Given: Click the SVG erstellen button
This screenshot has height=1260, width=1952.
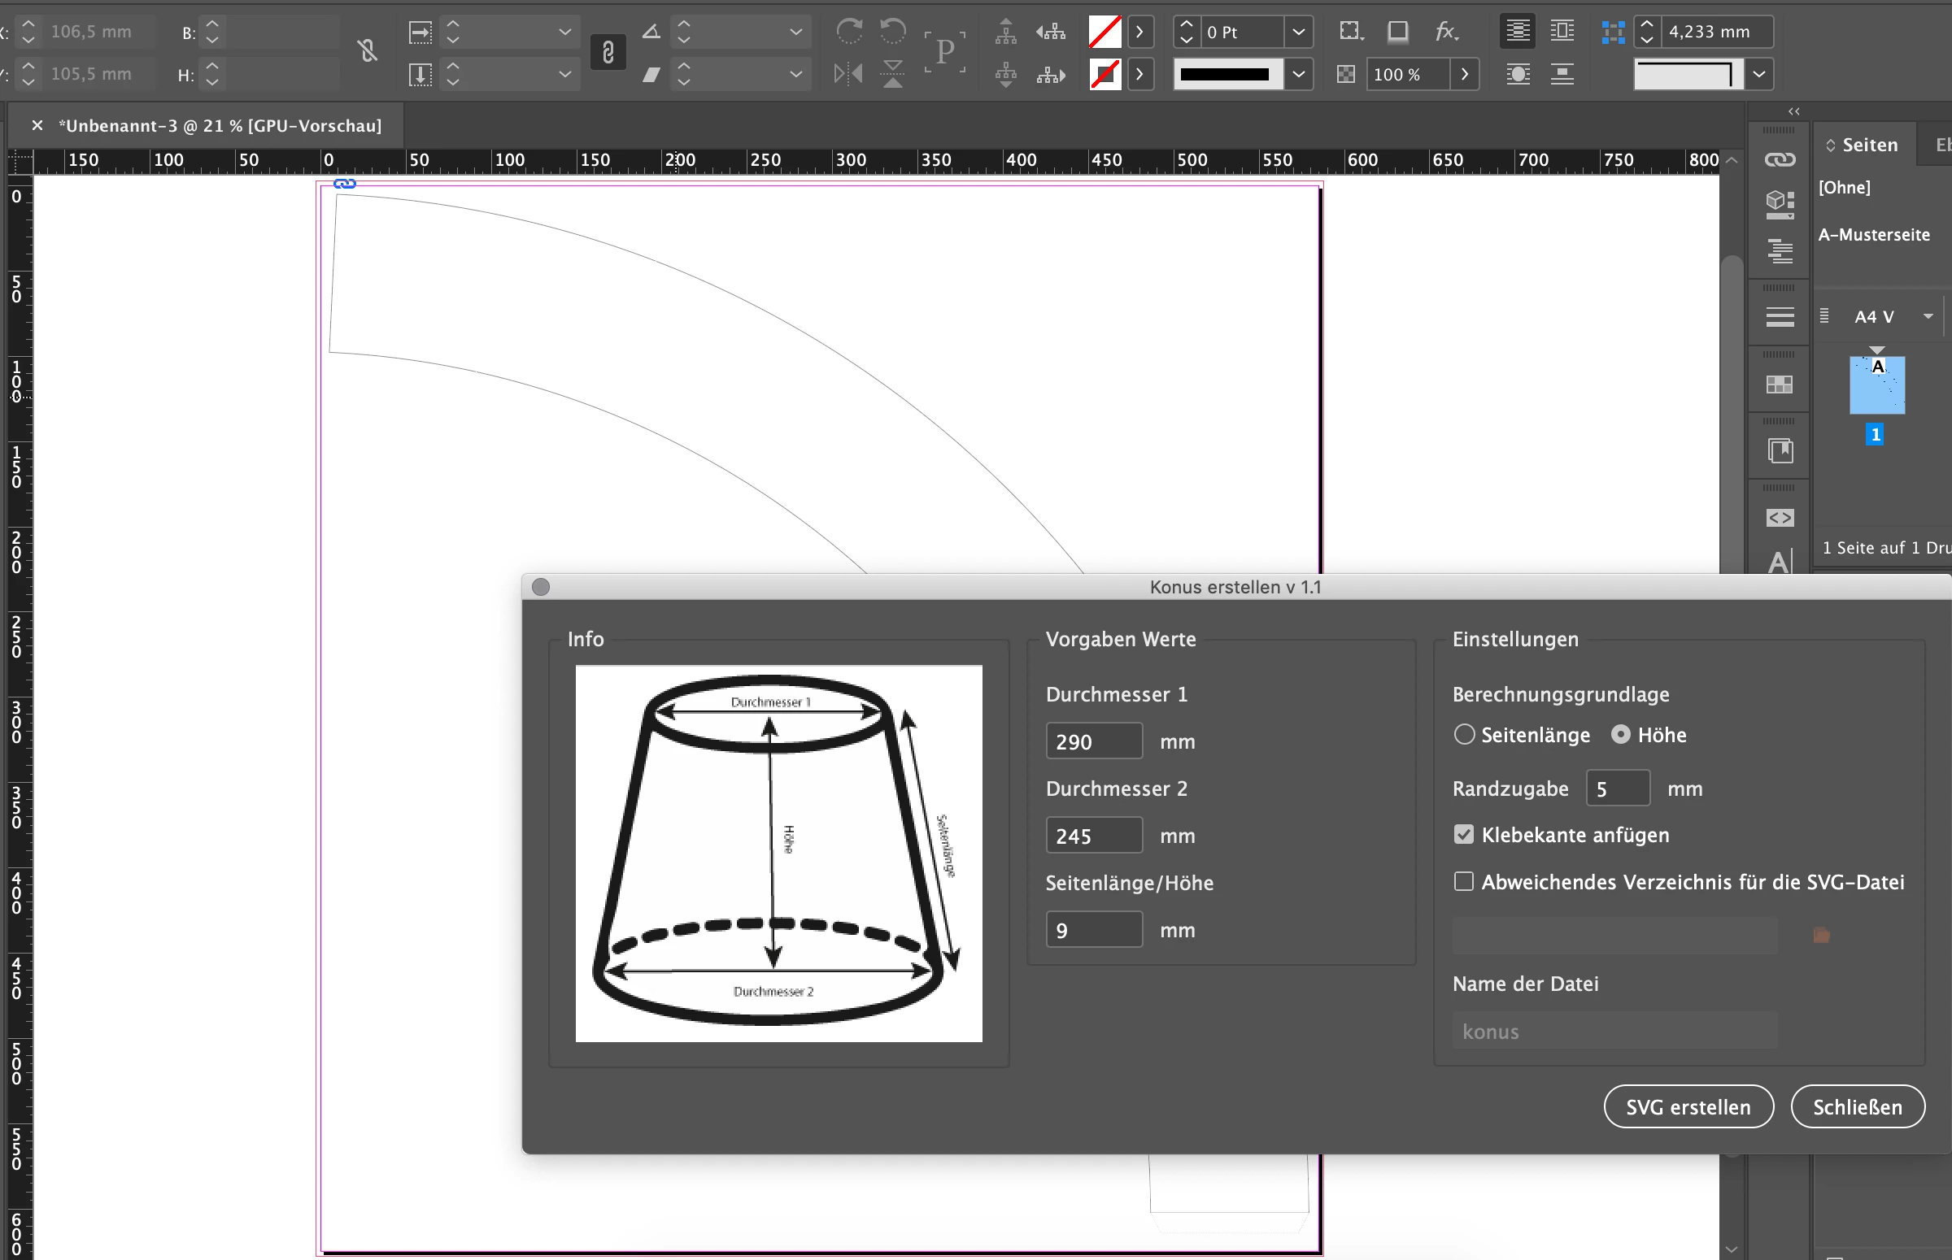Looking at the screenshot, I should click(x=1688, y=1107).
